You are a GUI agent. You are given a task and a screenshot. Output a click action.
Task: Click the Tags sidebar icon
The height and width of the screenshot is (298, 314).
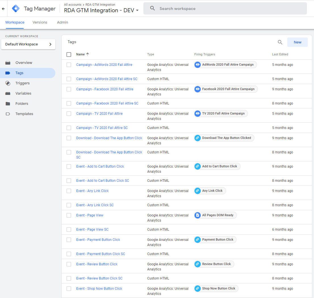point(8,73)
